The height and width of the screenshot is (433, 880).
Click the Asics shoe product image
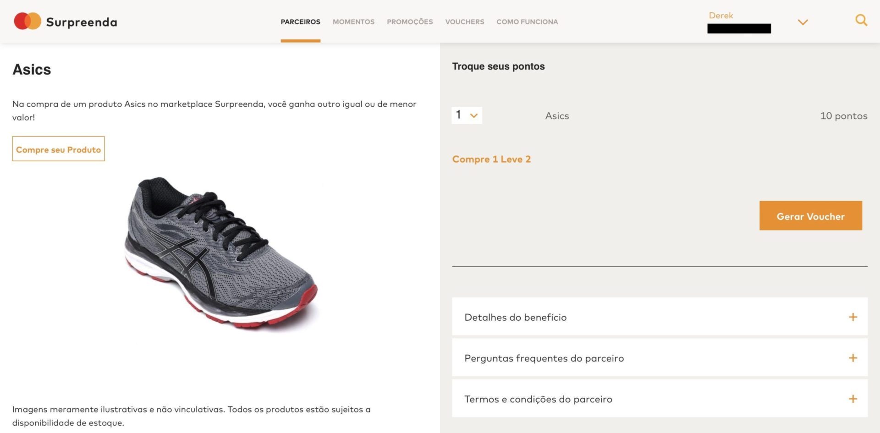click(221, 252)
